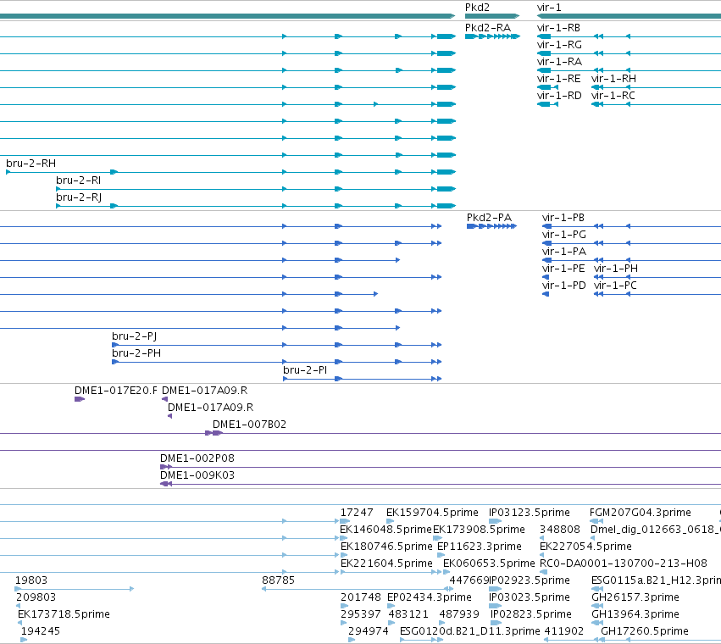Click feature label 19803

click(x=31, y=581)
